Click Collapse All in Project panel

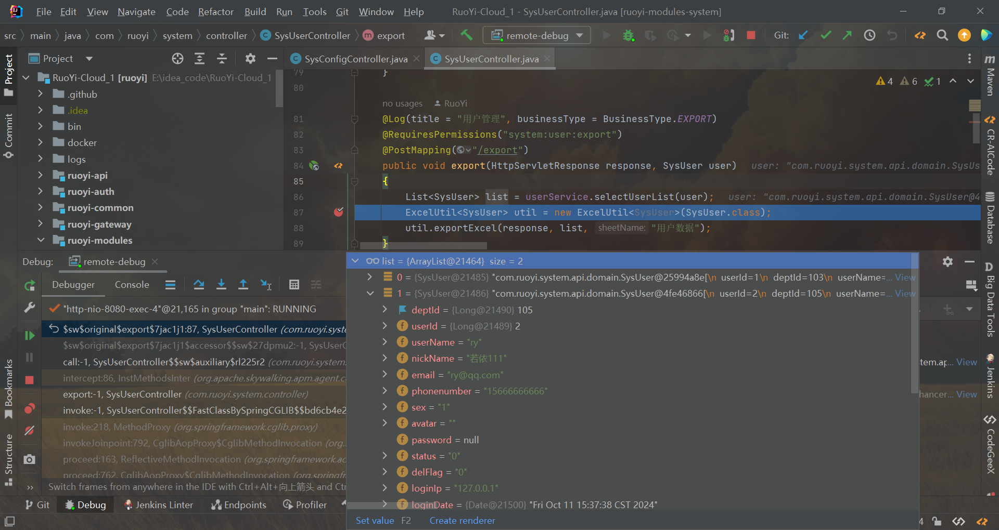(x=222, y=59)
